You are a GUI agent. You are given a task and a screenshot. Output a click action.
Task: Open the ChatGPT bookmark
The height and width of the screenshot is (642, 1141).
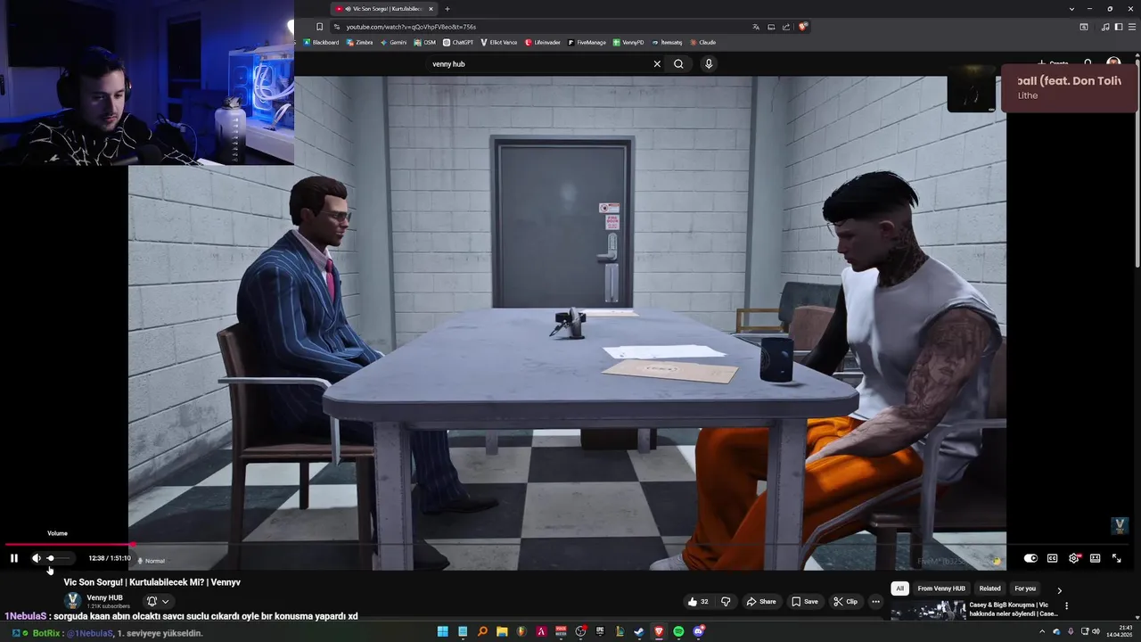(458, 42)
